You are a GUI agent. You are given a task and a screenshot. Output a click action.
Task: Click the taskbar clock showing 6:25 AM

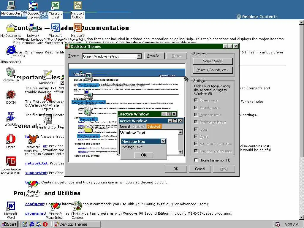[291, 224]
